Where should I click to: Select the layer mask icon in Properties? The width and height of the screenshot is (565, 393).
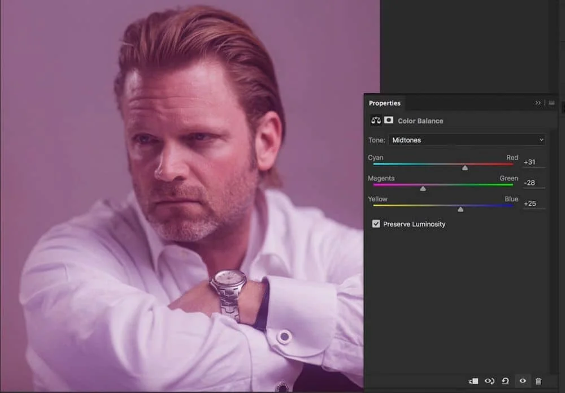coord(389,120)
